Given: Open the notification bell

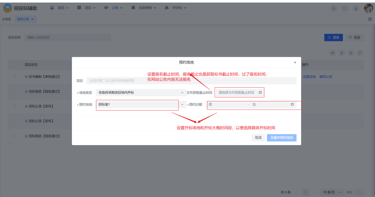Looking at the screenshot, I should [x=356, y=8].
